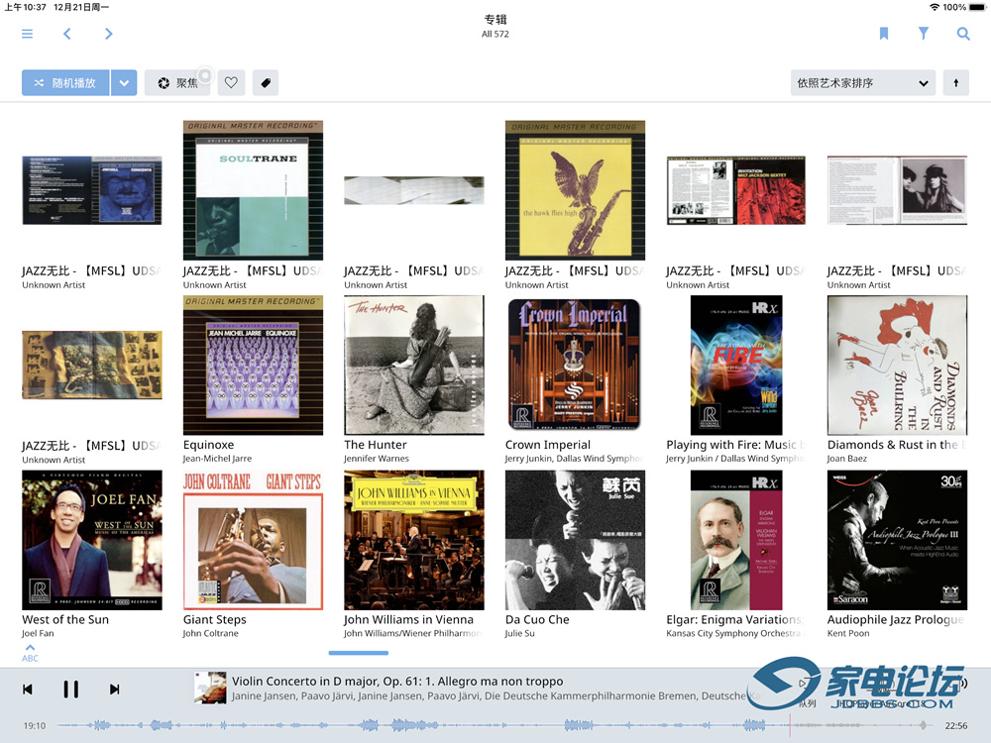
Task: Open the Equinoxe album cover
Action: pyautogui.click(x=253, y=366)
